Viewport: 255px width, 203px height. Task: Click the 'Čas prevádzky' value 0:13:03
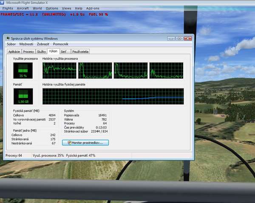(101, 128)
